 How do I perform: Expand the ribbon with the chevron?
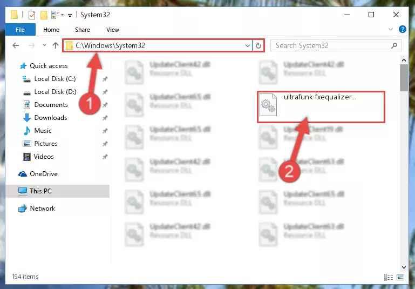click(390, 29)
